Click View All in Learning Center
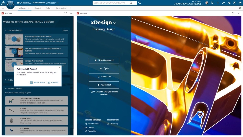Viewport: 243px width, 137px height. 65,30
